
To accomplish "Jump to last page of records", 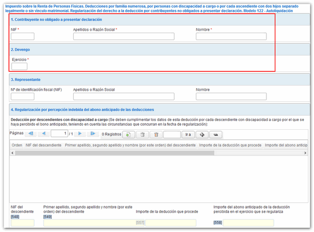I will click(93, 134).
